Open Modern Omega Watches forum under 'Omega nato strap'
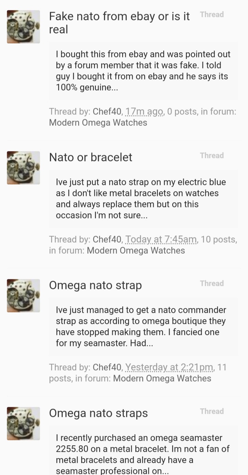Viewport: 248px width, 475px height. tap(162, 378)
